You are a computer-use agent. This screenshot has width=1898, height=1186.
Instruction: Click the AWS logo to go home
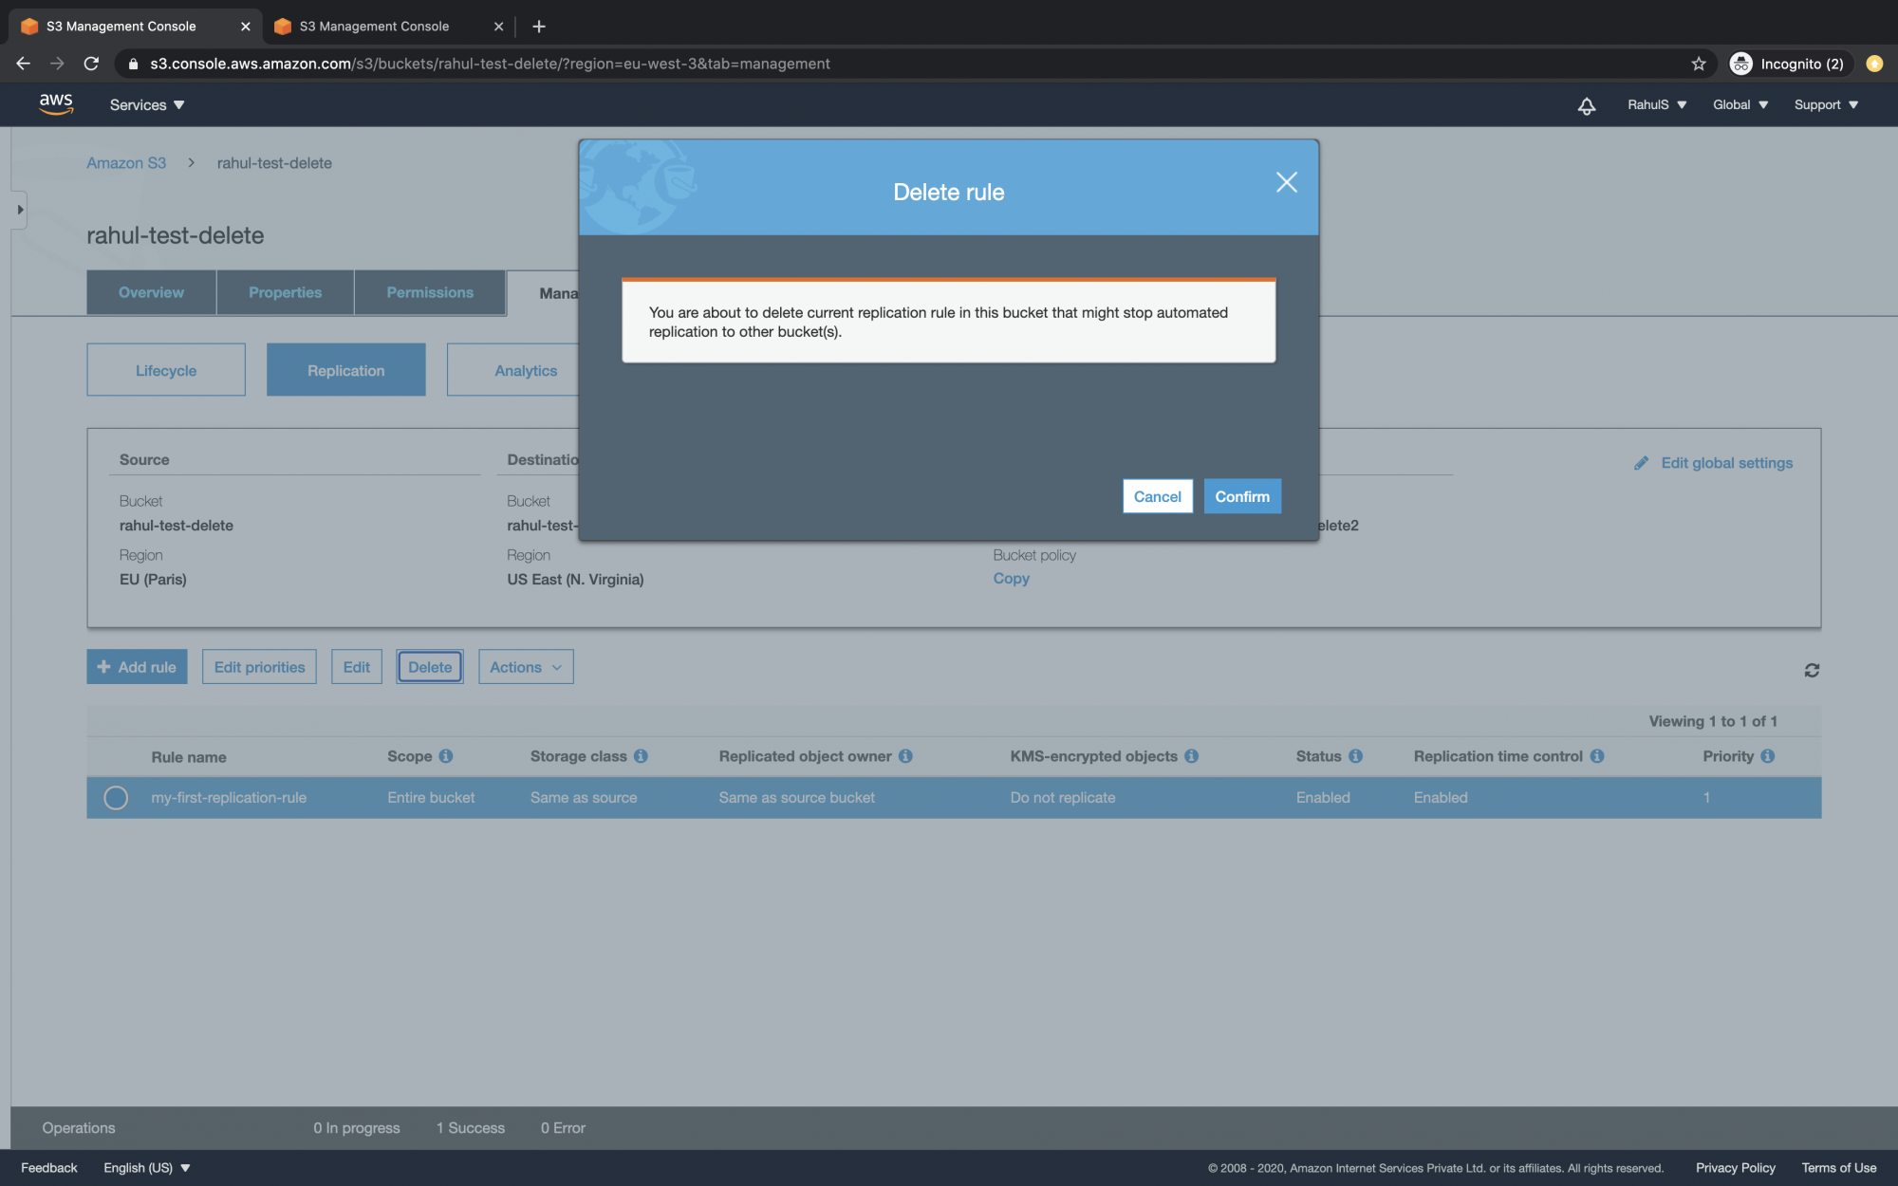click(x=57, y=104)
